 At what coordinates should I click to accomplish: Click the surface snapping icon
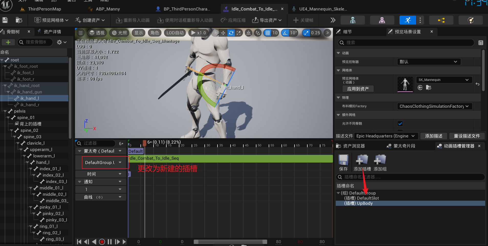258,33
